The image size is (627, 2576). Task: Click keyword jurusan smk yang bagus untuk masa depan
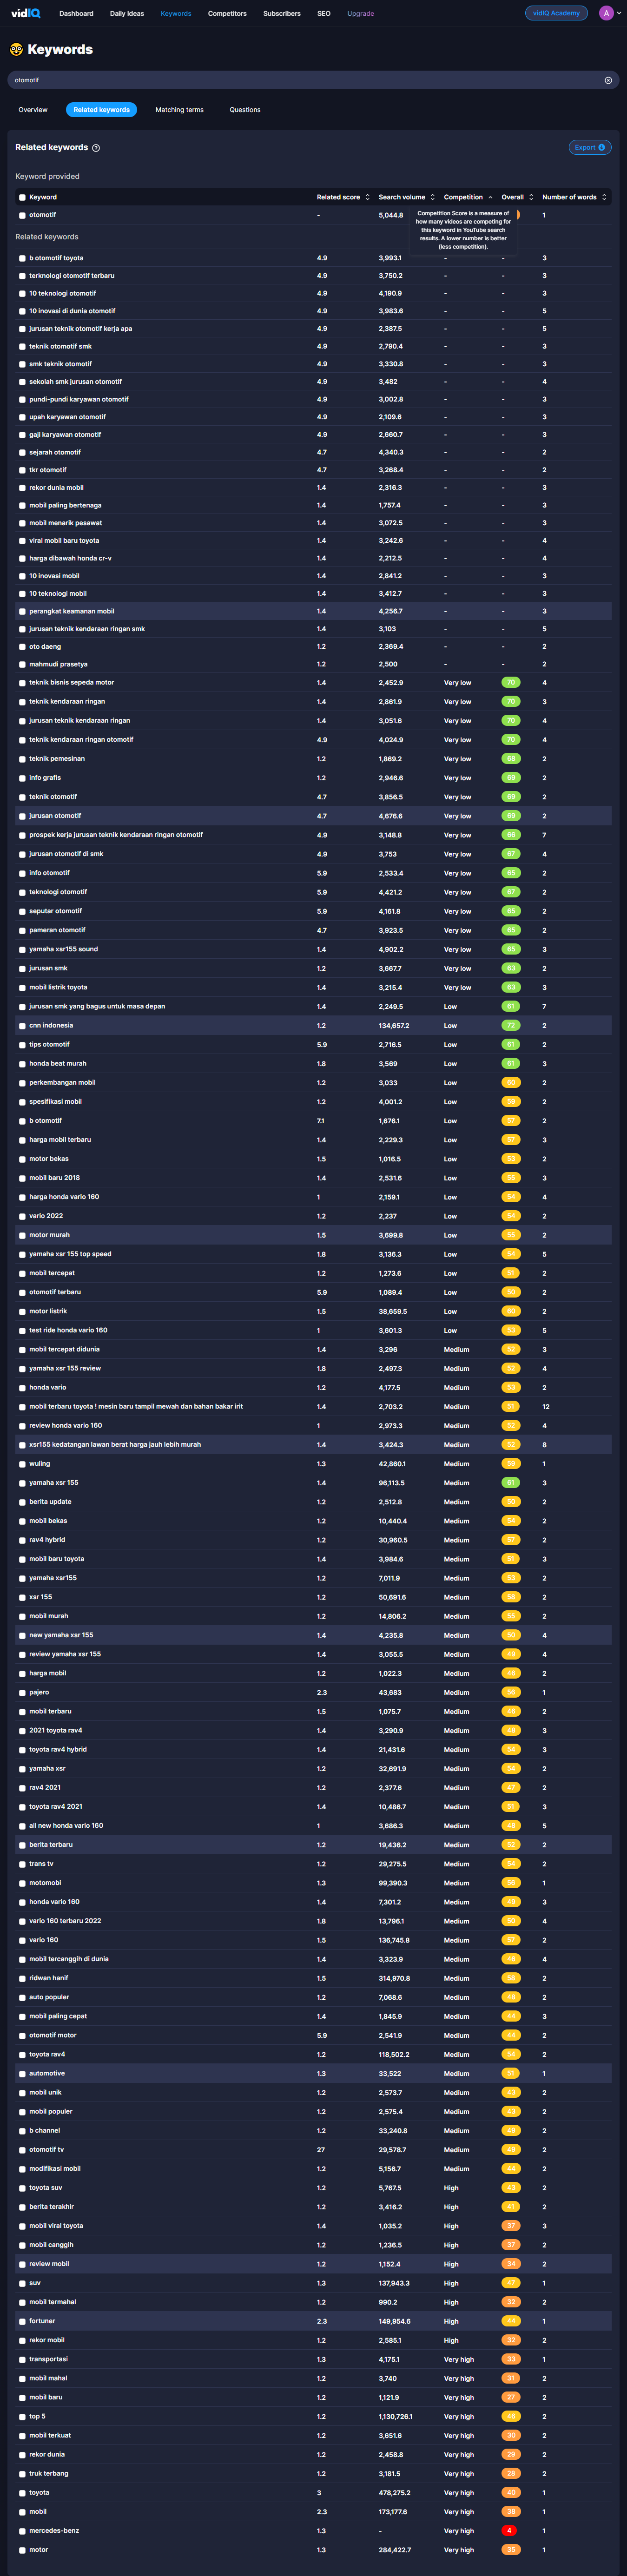coord(97,1006)
